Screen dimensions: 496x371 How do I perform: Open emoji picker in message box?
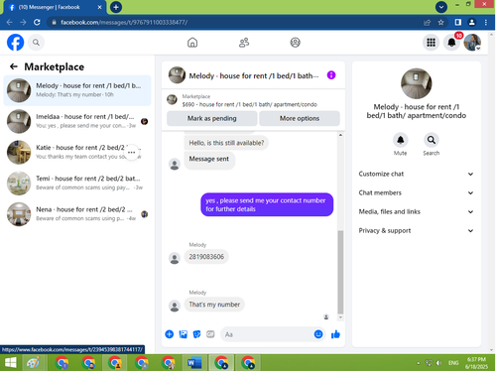(x=318, y=334)
